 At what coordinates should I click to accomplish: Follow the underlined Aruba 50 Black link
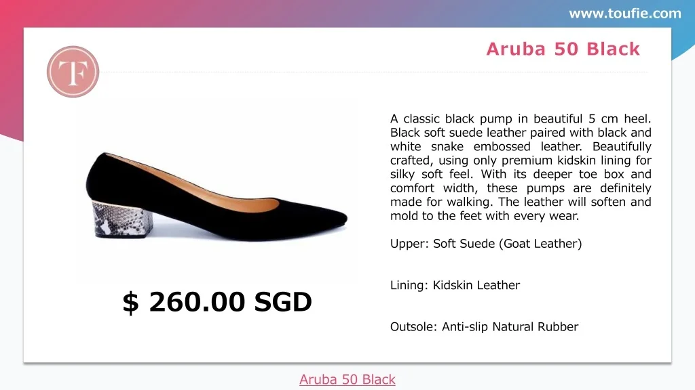(x=347, y=380)
